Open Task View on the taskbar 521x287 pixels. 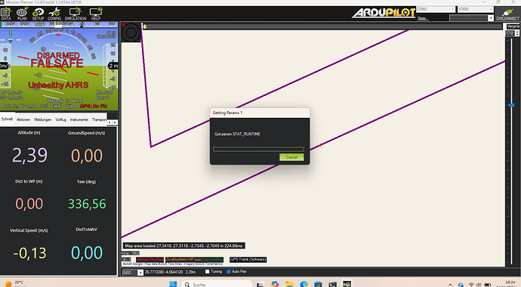[x=260, y=284]
